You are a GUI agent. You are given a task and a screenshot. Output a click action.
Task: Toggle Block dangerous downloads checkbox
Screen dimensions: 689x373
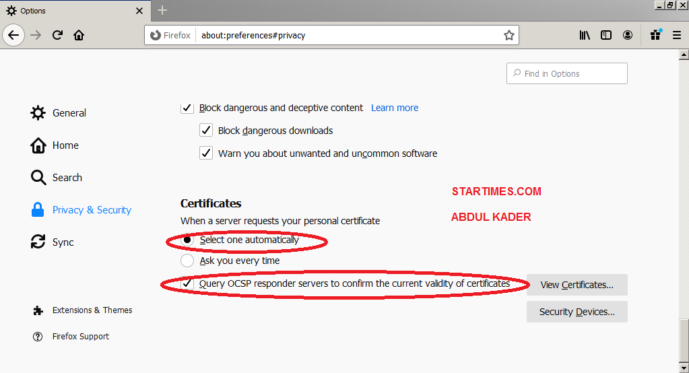206,131
